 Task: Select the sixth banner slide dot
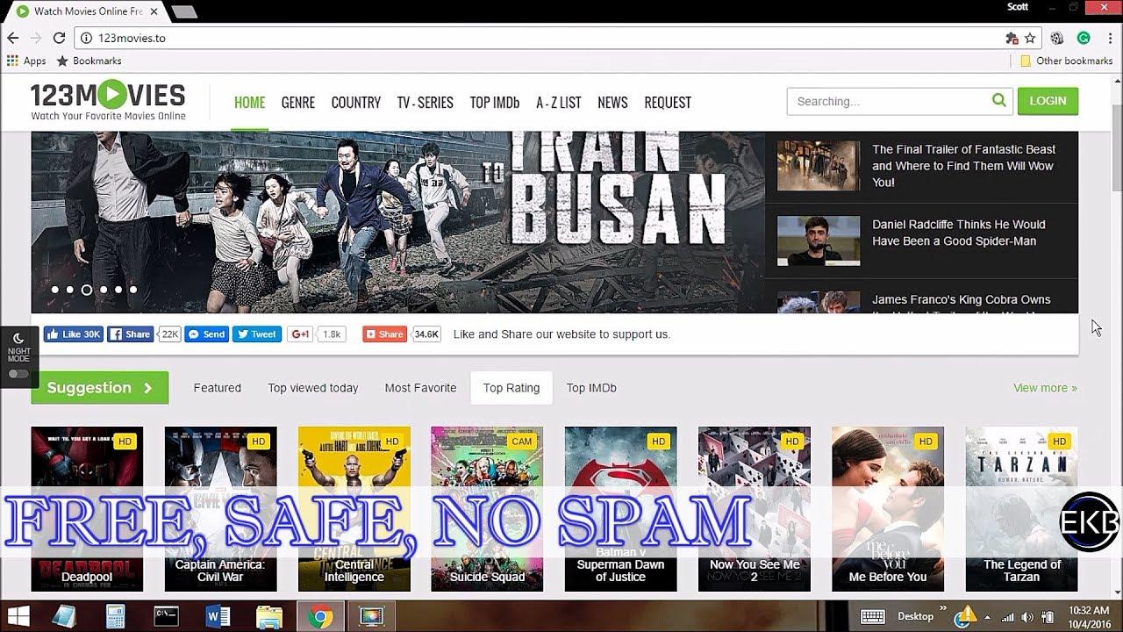point(133,290)
